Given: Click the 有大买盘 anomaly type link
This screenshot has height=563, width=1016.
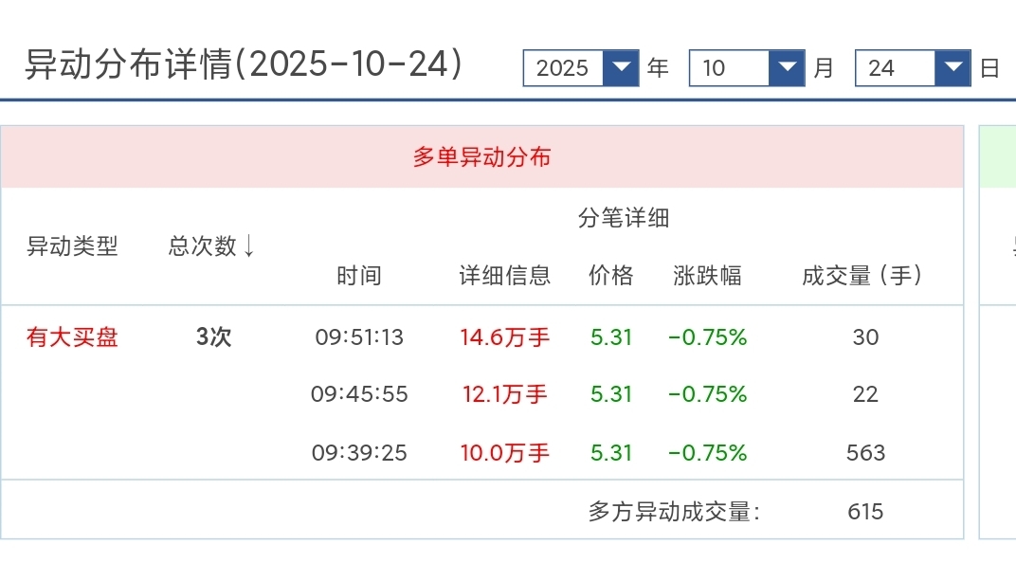Looking at the screenshot, I should pyautogui.click(x=73, y=336).
